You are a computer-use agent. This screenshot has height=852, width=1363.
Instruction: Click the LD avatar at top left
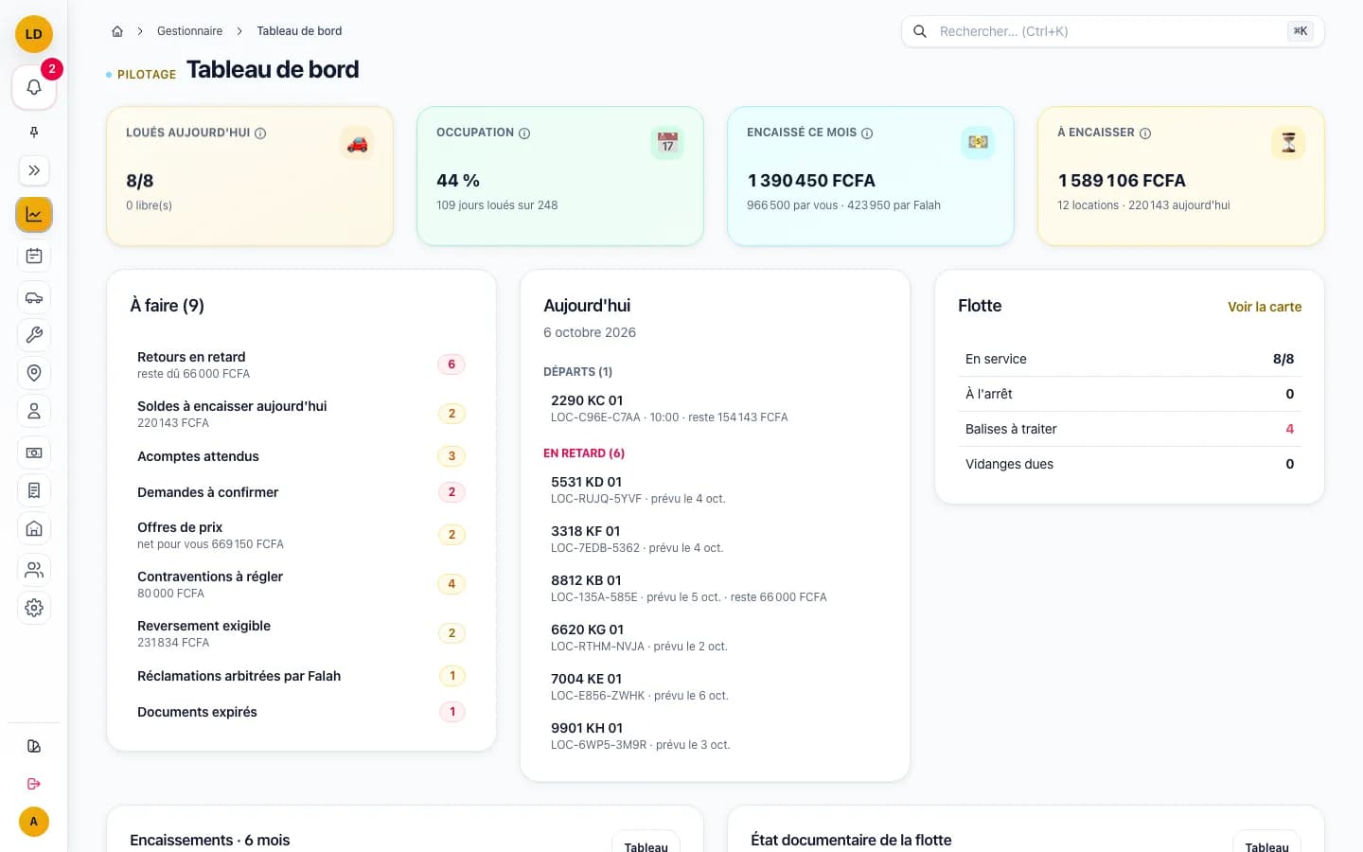click(34, 34)
